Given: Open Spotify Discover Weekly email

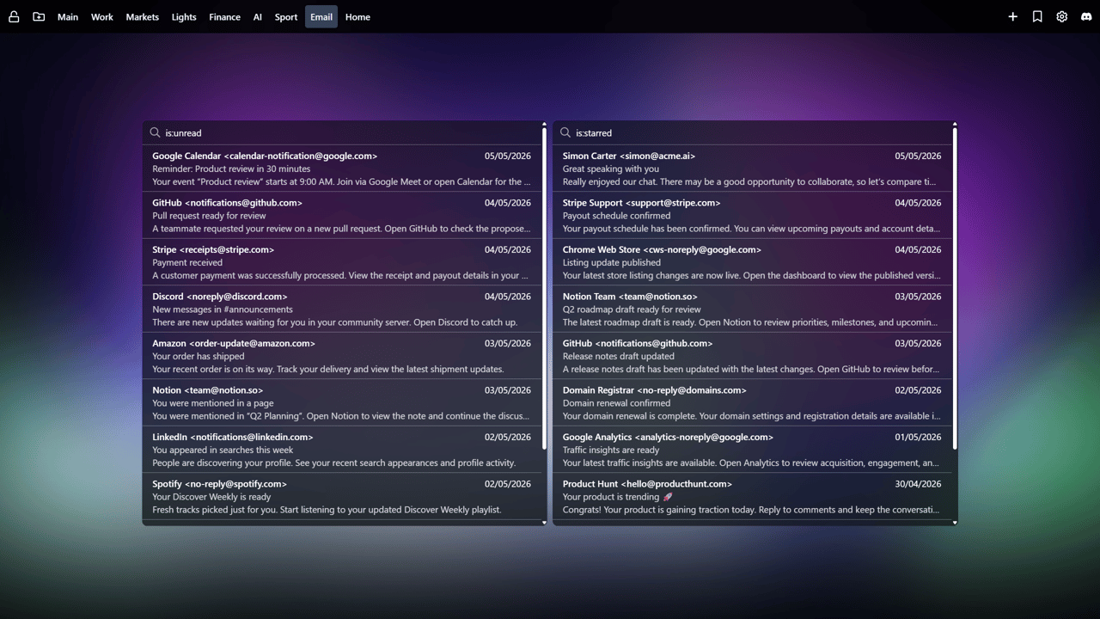Looking at the screenshot, I should coord(342,496).
